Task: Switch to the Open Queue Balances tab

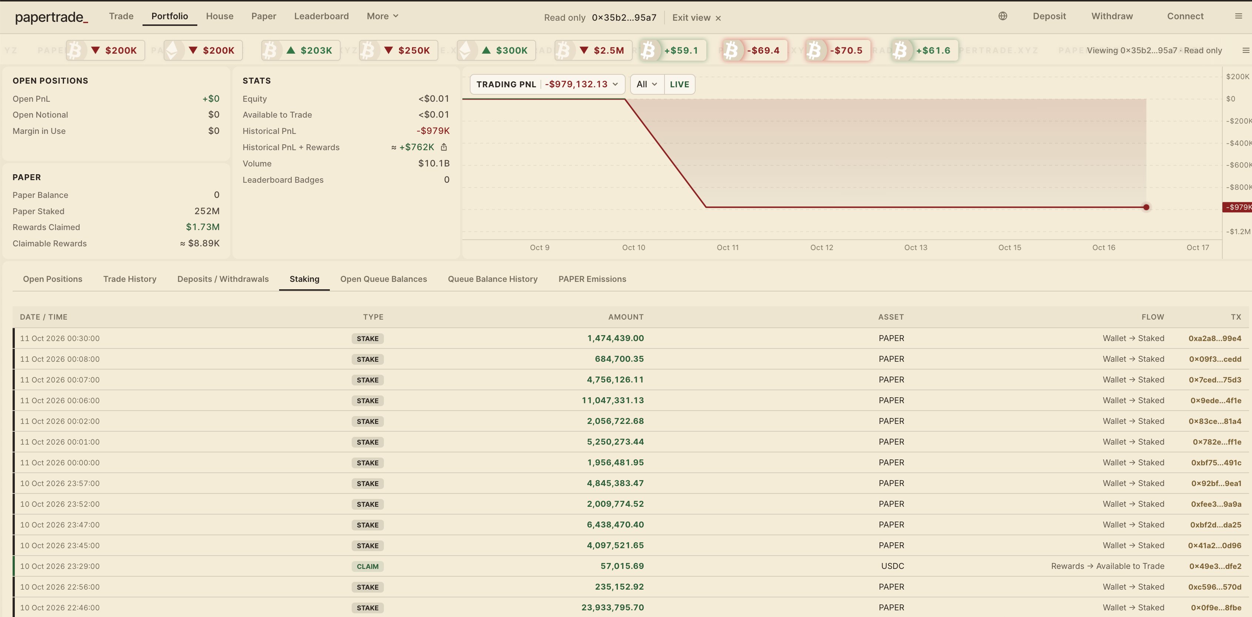Action: click(x=384, y=279)
